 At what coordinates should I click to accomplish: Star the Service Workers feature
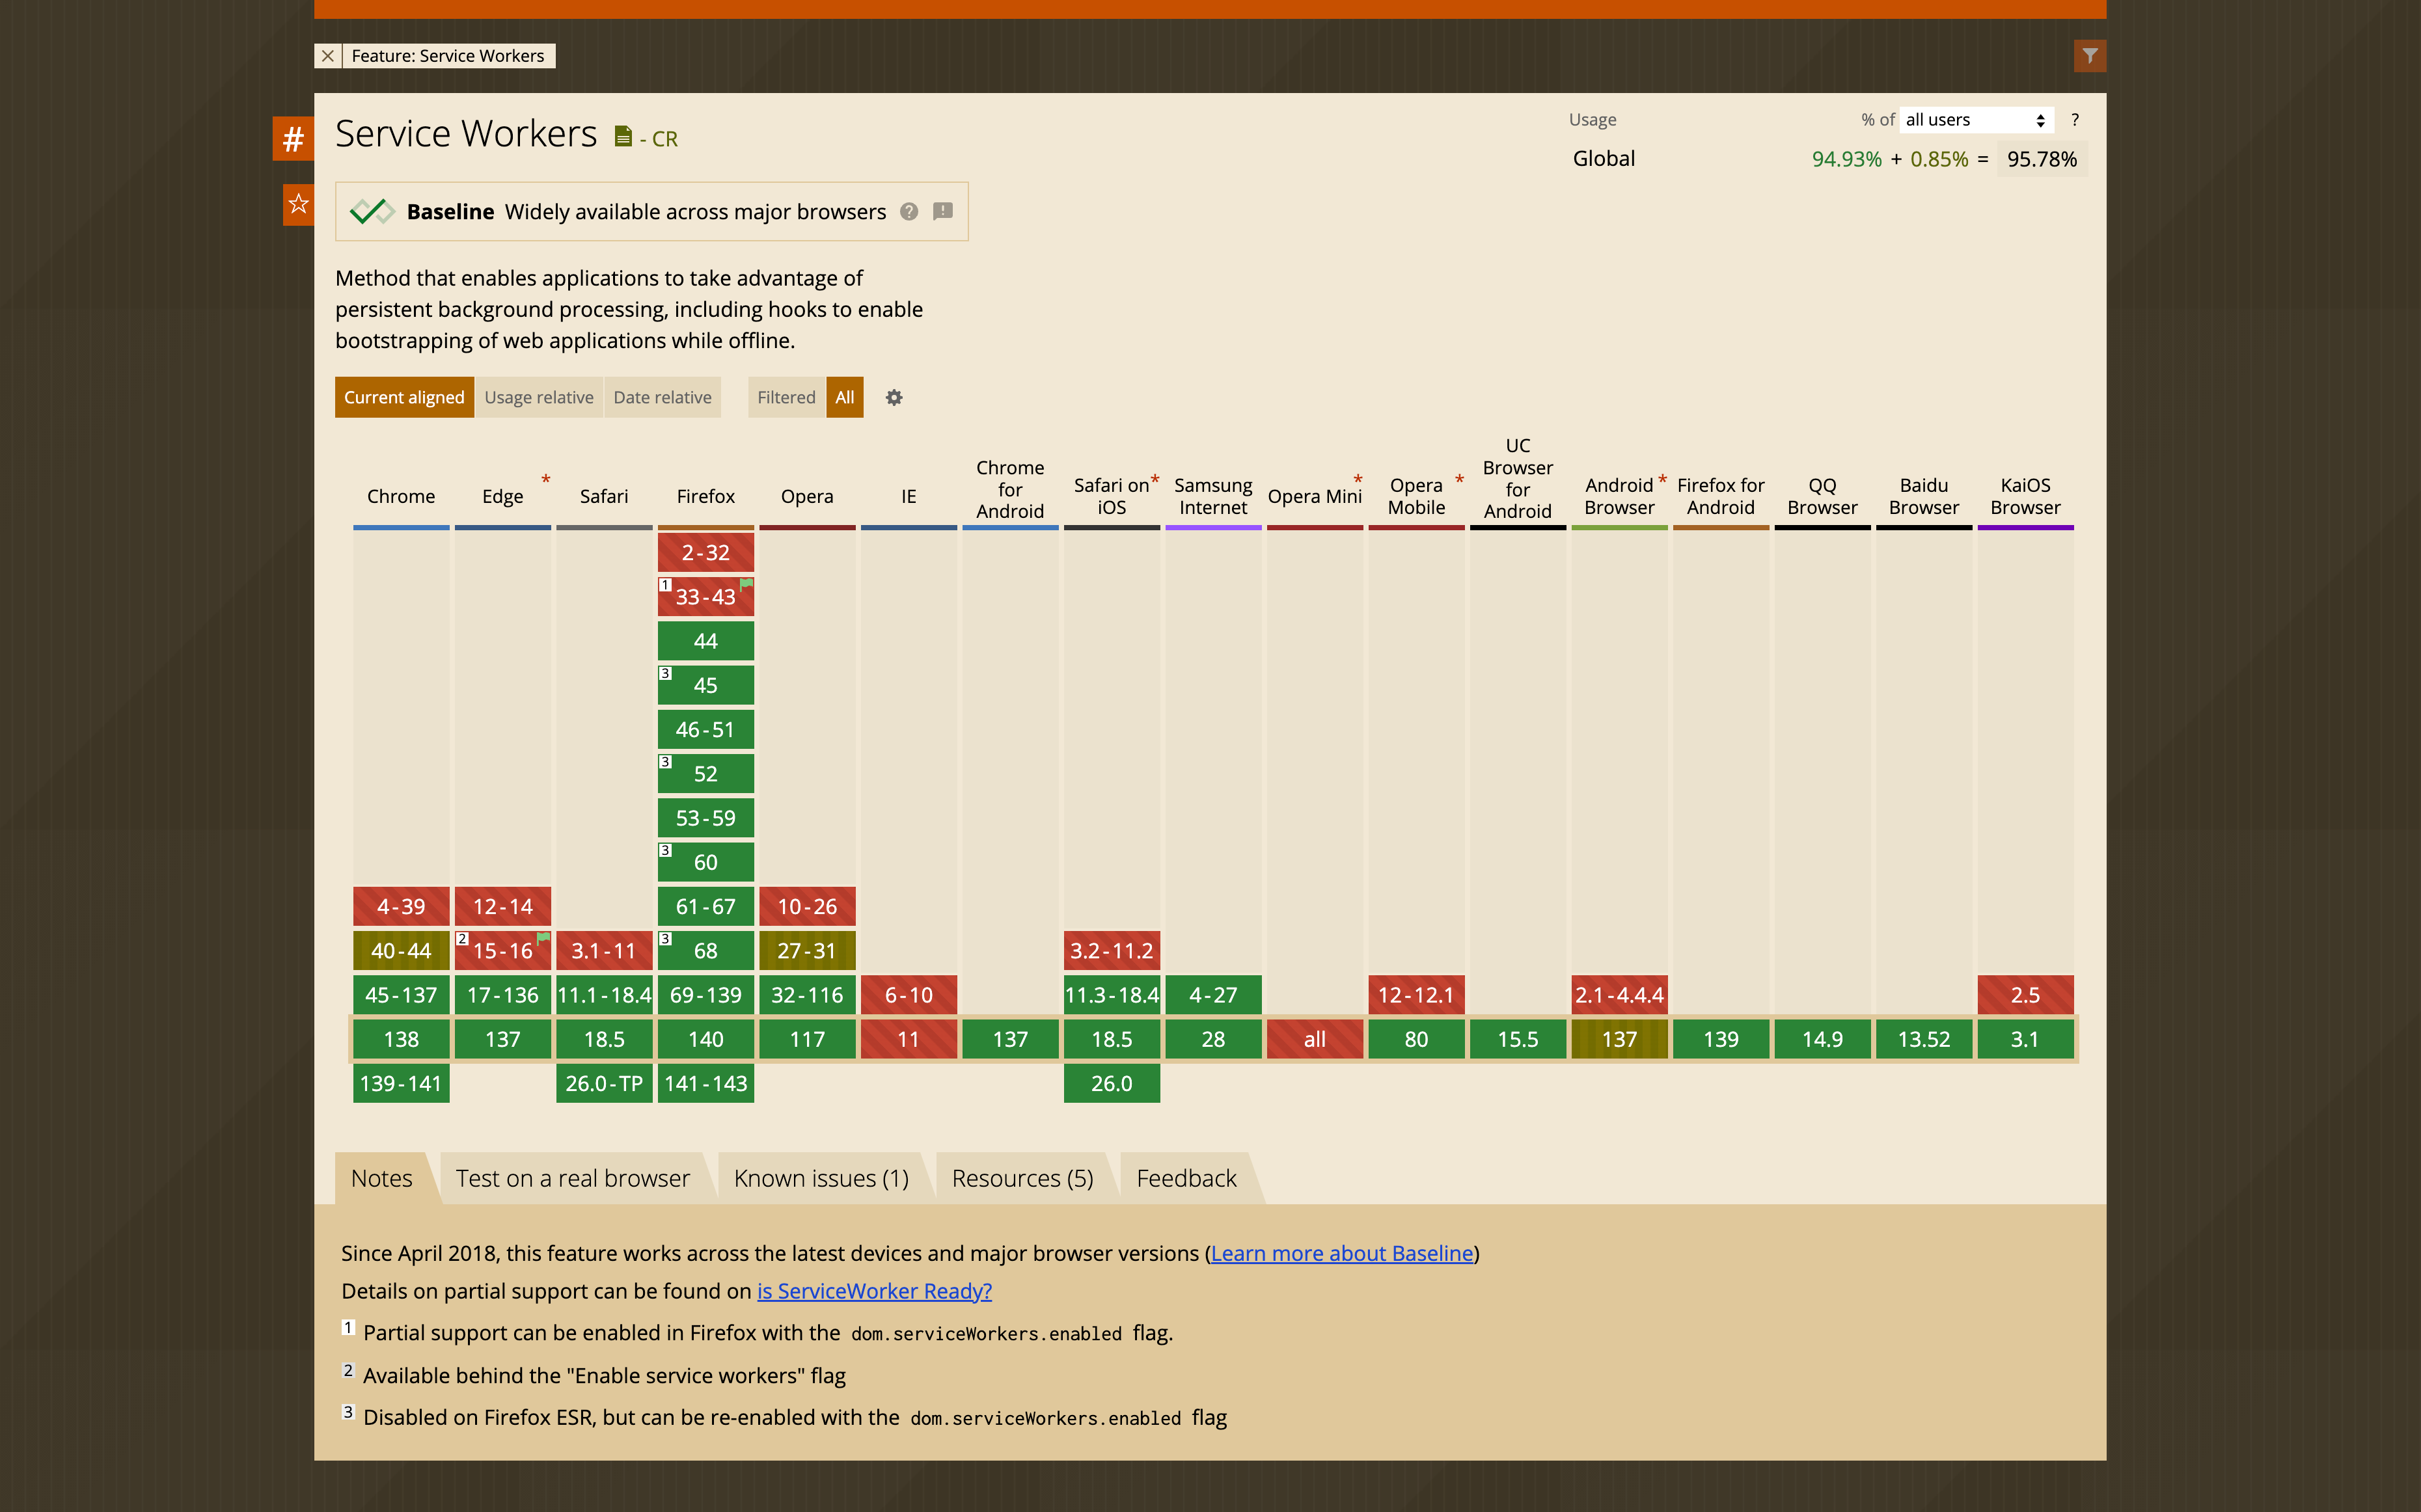pos(298,204)
